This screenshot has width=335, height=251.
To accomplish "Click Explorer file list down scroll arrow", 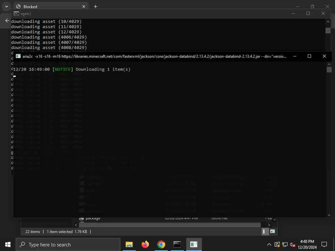I will pos(275,219).
